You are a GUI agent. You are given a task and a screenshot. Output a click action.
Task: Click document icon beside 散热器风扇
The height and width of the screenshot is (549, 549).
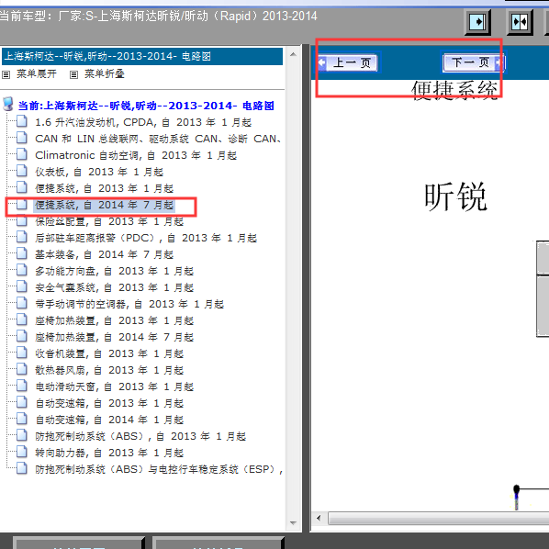(x=22, y=369)
